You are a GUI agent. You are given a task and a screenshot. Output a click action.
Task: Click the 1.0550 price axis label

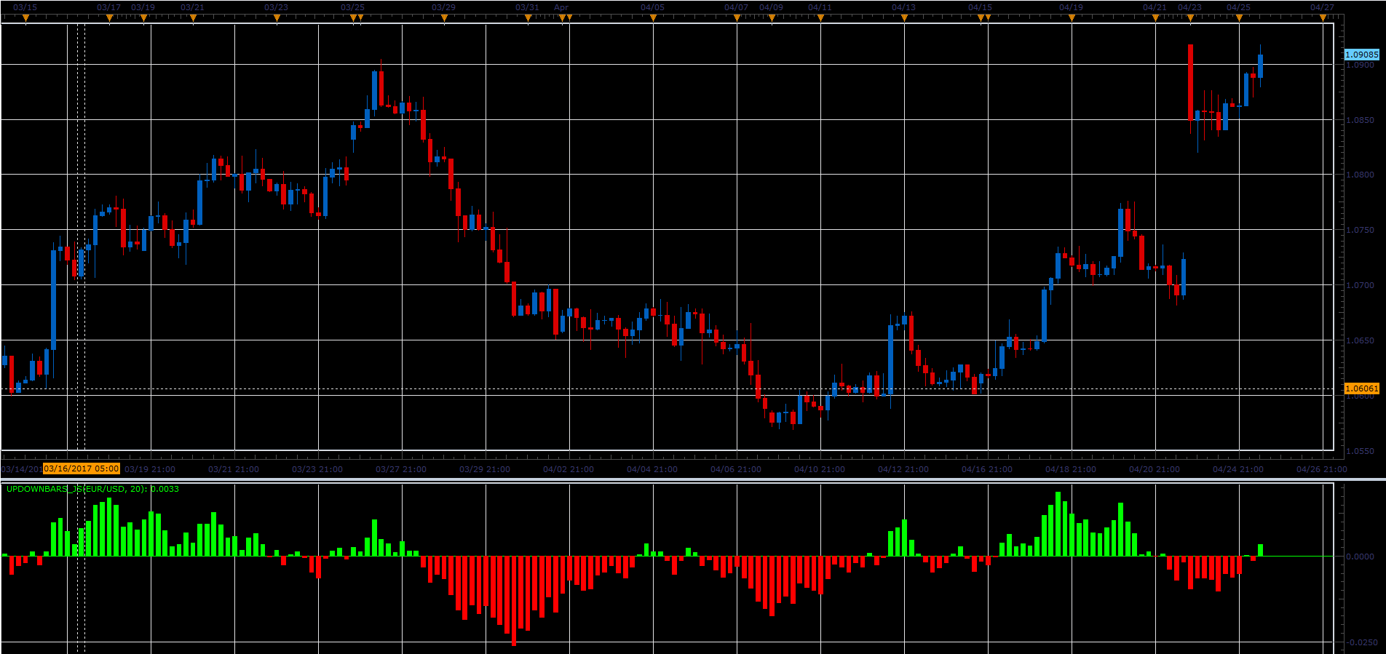1361,451
